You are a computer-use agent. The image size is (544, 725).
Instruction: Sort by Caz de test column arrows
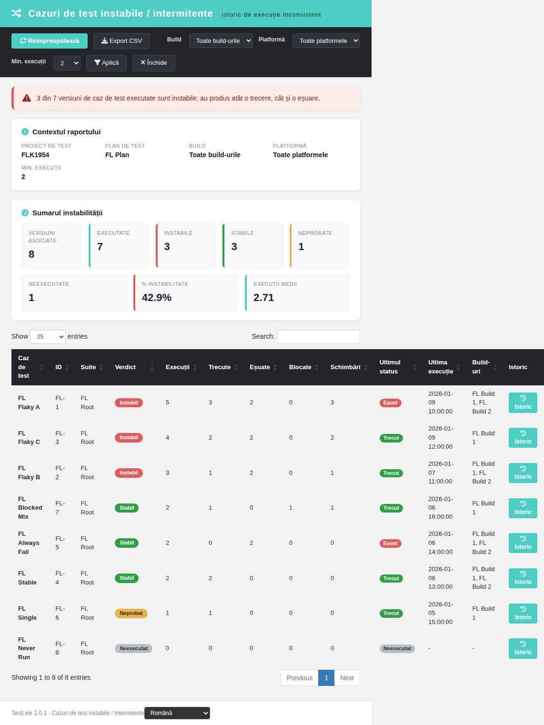coord(41,367)
